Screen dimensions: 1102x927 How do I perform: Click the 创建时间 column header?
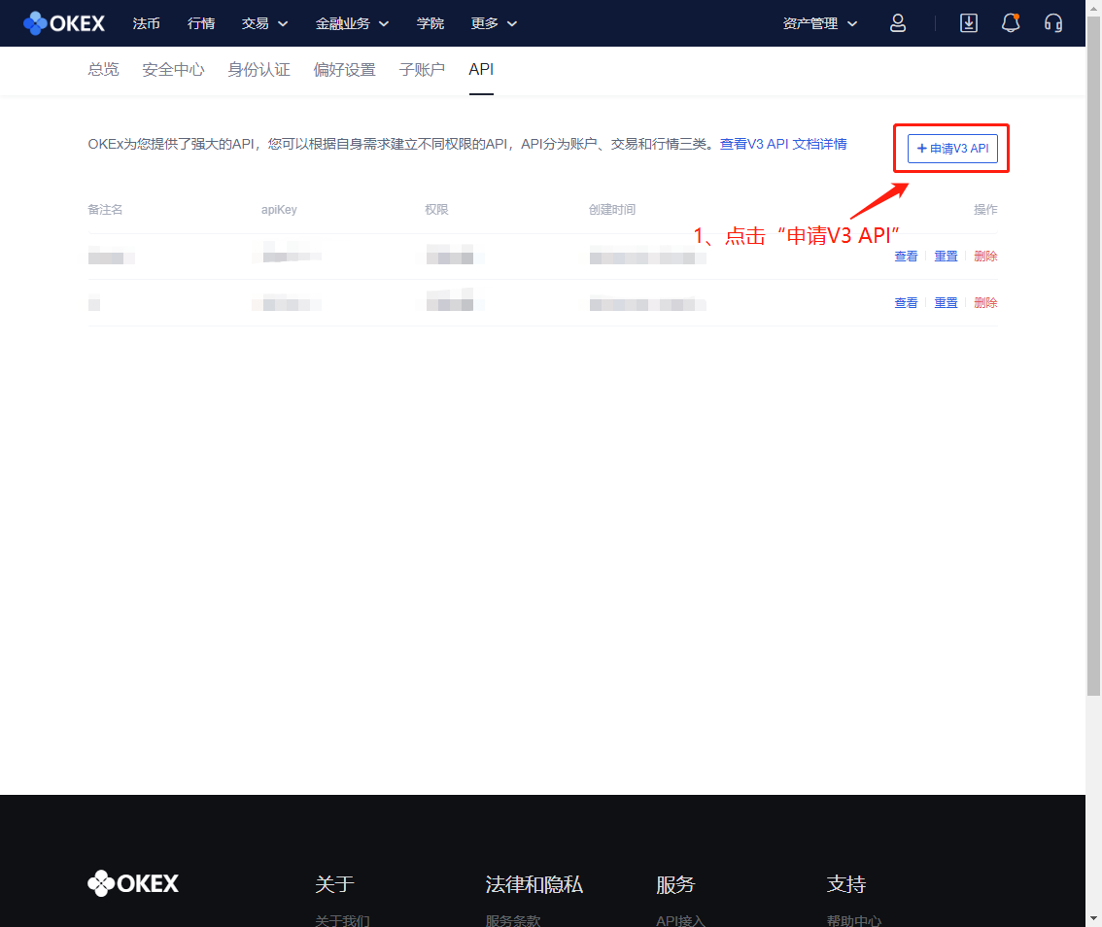(612, 210)
